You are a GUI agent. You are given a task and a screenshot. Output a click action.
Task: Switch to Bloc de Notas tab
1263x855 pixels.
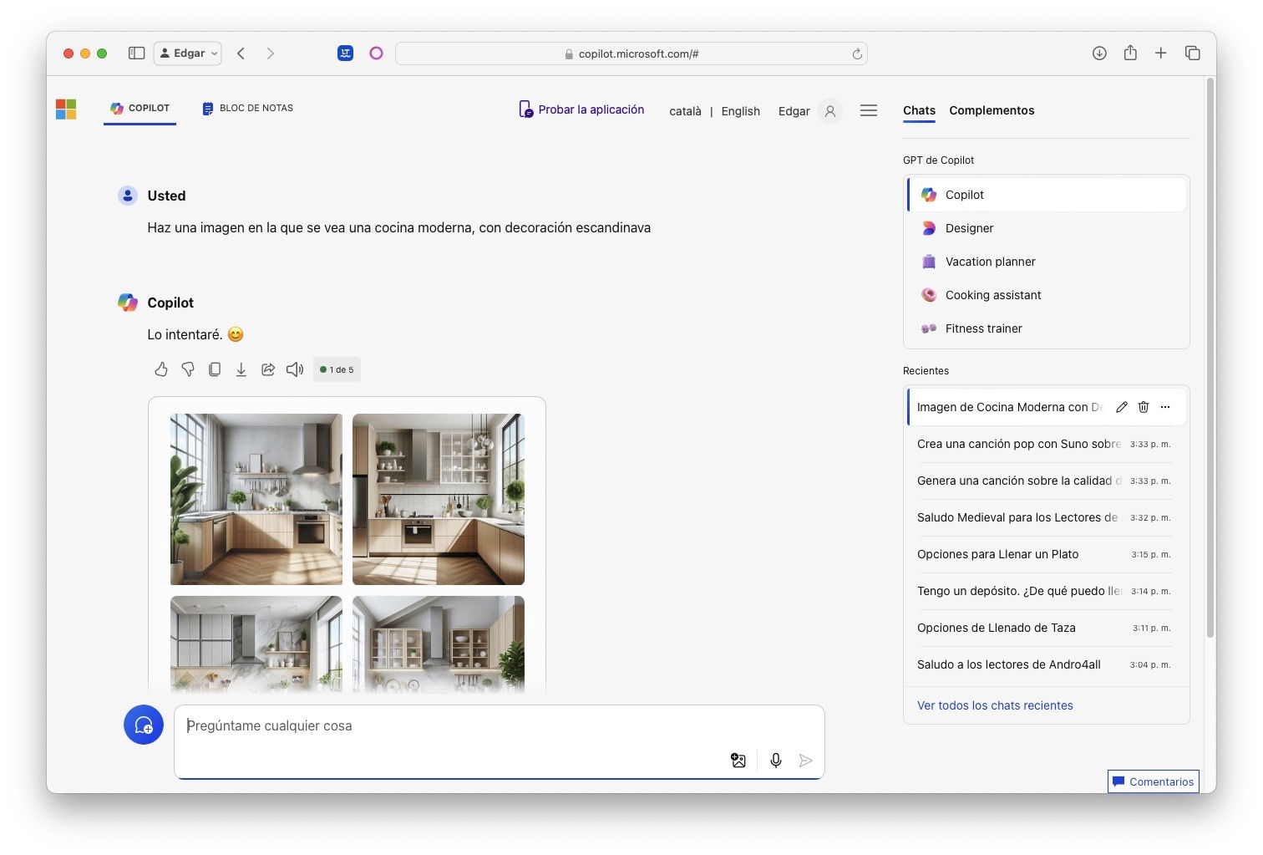tap(247, 108)
